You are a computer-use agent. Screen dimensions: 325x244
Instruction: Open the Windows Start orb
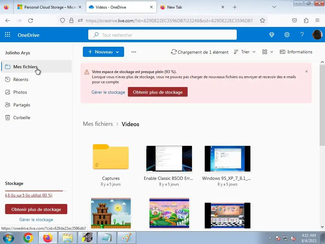(9, 238)
